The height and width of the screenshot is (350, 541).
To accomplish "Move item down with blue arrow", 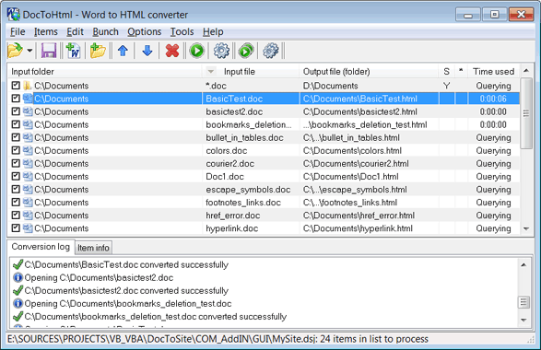I will [x=147, y=51].
